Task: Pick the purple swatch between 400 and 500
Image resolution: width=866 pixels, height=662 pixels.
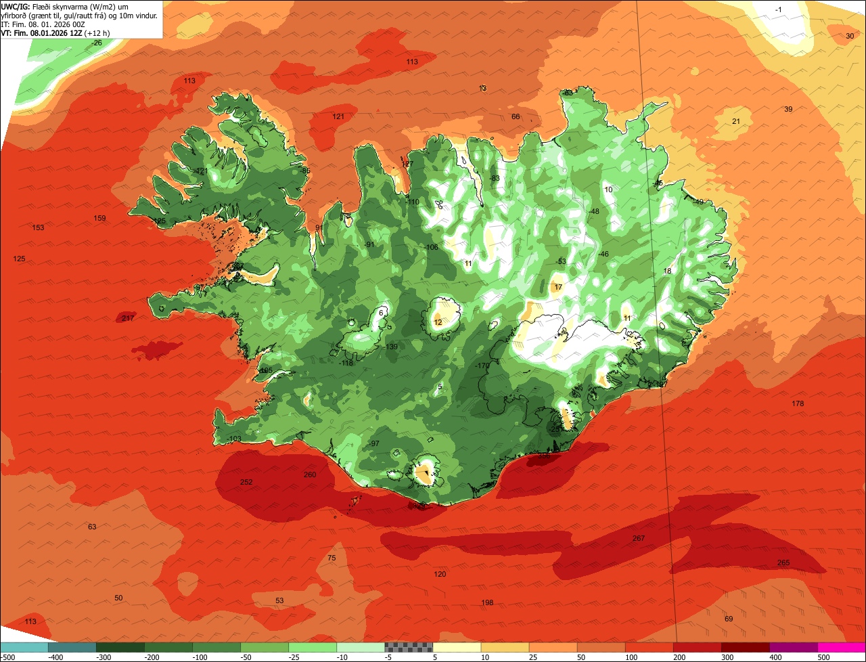Action: (x=793, y=648)
